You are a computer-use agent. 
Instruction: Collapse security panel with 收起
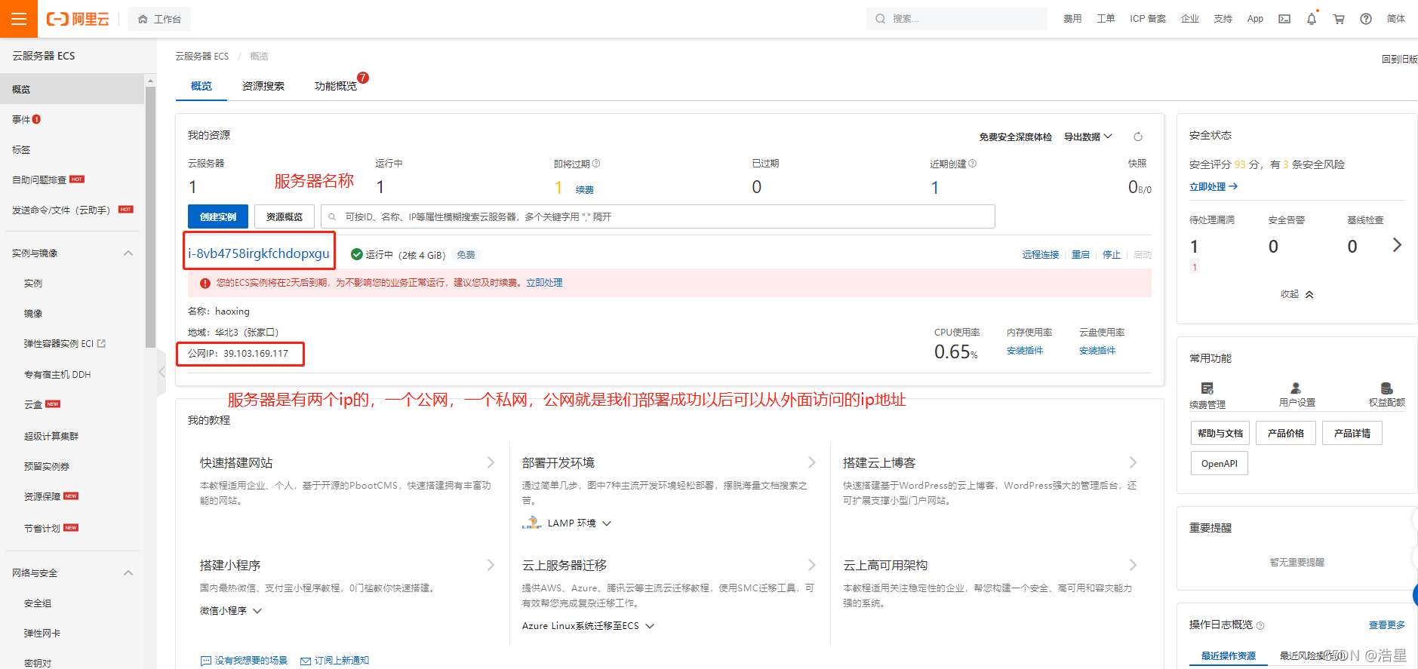pos(1297,294)
